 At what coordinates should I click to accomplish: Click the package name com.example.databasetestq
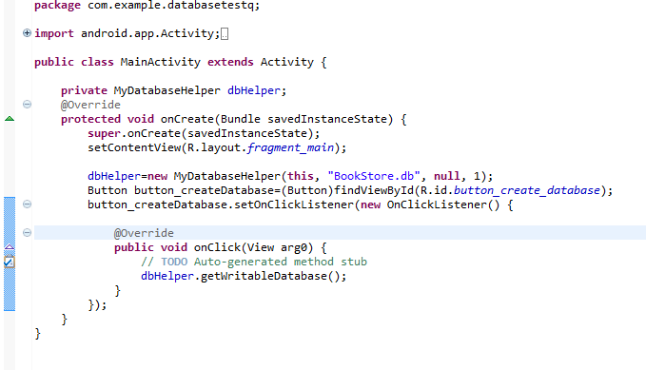170,6
